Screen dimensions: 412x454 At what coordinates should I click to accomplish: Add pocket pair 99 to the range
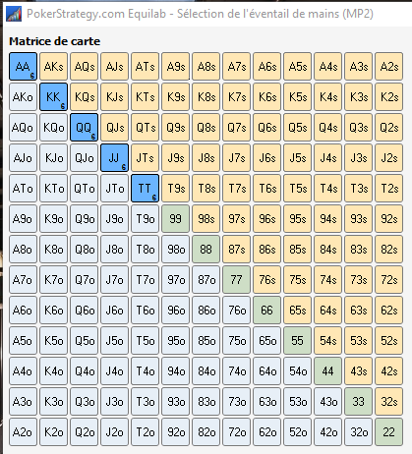175,219
